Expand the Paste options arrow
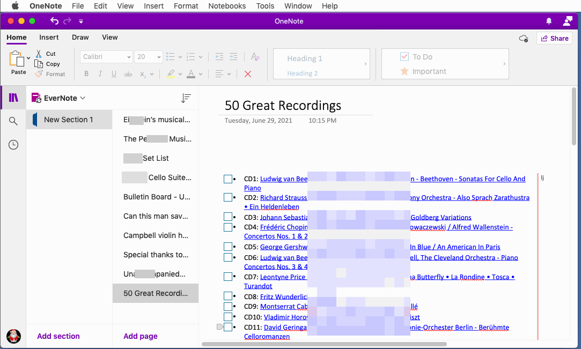Image resolution: width=581 pixels, height=349 pixels. click(28, 58)
